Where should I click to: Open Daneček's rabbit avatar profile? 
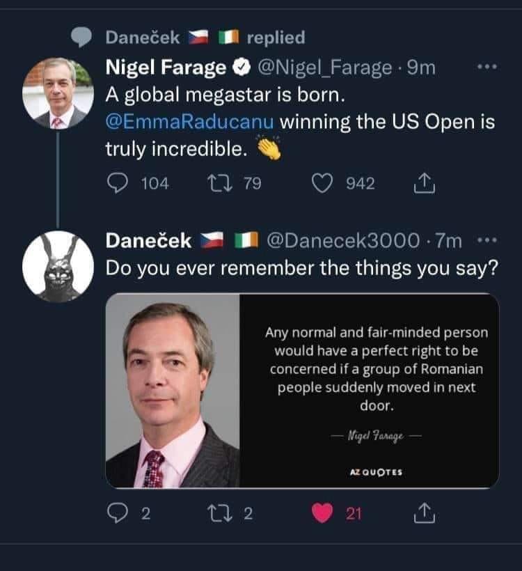(x=58, y=266)
